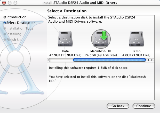Image resolution: width=160 pixels, height=113 pixels.
Task: Click the Introduction step label
Action: pos(16,17)
